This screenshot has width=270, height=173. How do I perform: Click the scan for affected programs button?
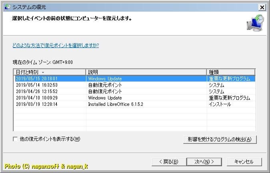click(219, 139)
